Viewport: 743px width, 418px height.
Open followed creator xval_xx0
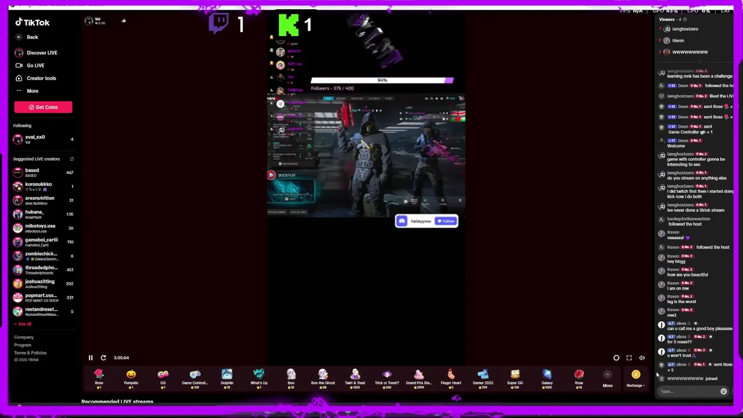tap(44, 139)
